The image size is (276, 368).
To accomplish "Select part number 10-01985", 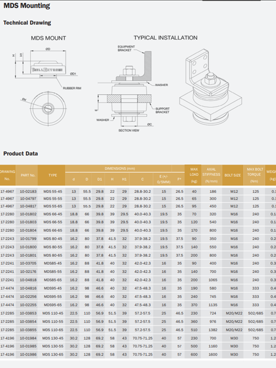I will pos(28,346).
